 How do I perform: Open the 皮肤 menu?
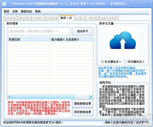point(15,11)
